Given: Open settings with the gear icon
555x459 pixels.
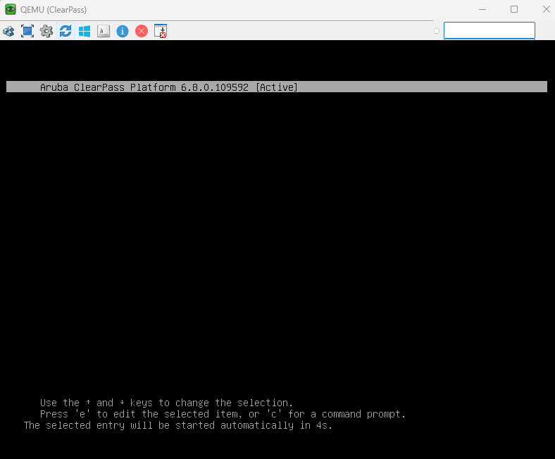Looking at the screenshot, I should 46,31.
